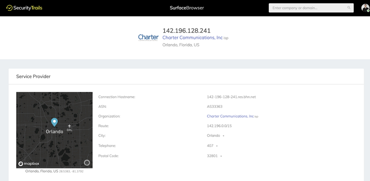Click the City label
This screenshot has width=370, height=181.
(x=102, y=136)
